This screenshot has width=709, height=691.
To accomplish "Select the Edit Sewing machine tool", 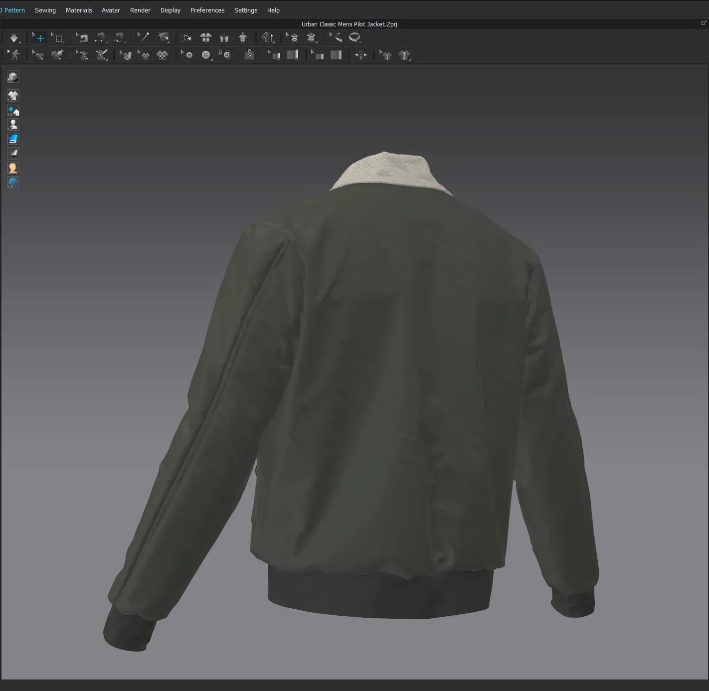I will 82,38.
